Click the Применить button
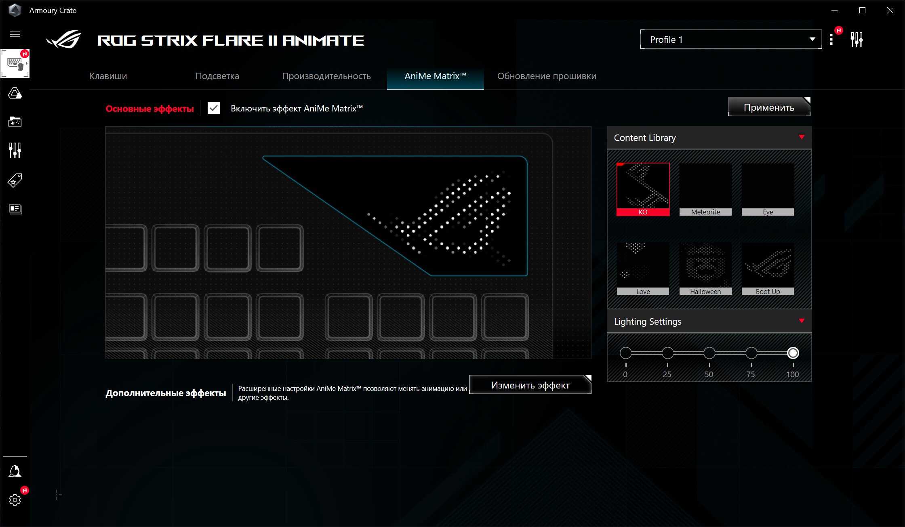 tap(769, 107)
